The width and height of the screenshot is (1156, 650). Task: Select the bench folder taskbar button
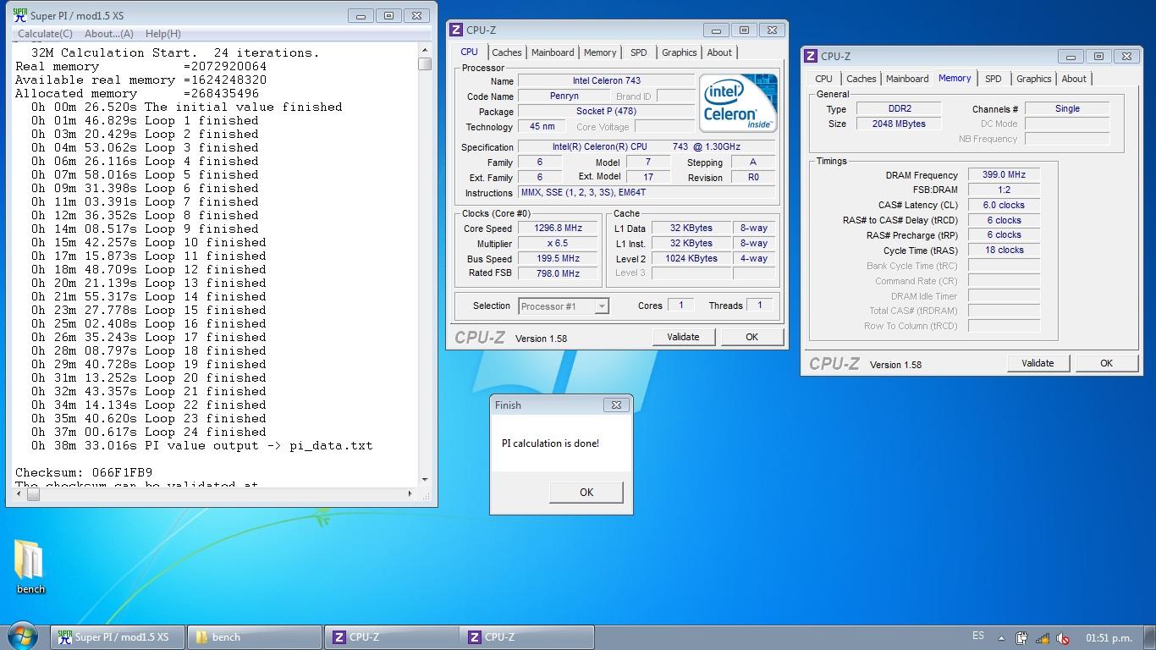click(x=255, y=637)
